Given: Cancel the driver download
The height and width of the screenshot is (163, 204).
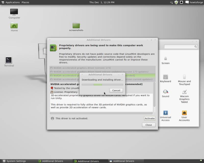Looking at the screenshot, I should [116, 90].
